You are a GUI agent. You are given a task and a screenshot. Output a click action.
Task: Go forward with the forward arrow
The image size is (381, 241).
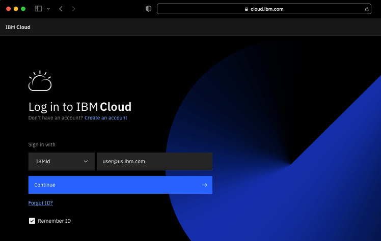click(73, 9)
